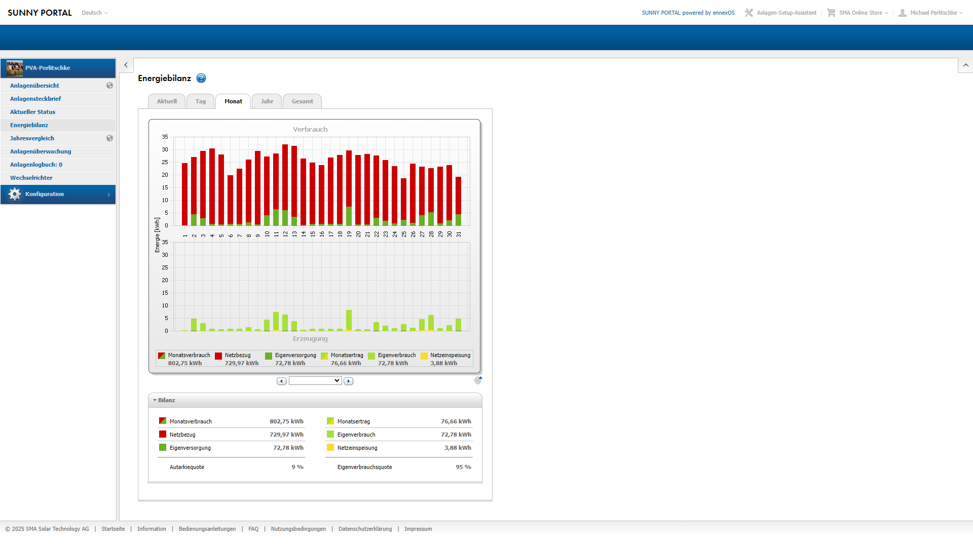The width and height of the screenshot is (973, 547).
Task: Click the SMA Online Store cart icon
Action: tap(831, 13)
